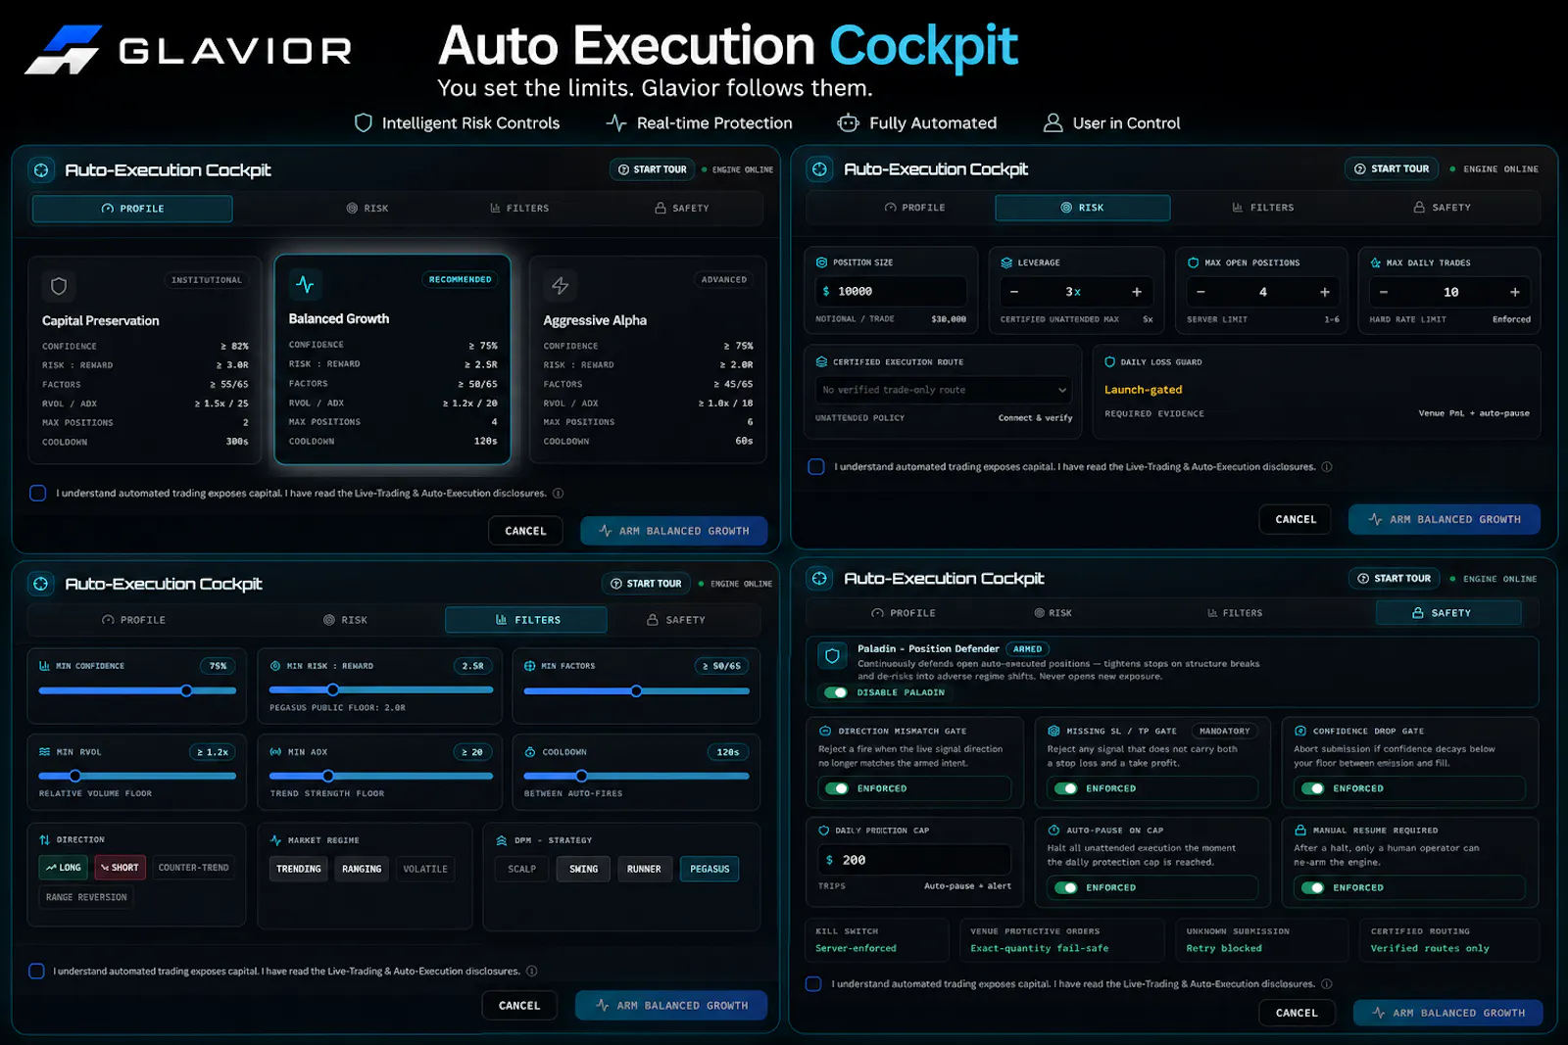Click the Min Factors slider handle
This screenshot has width=1568, height=1045.
[x=636, y=690]
